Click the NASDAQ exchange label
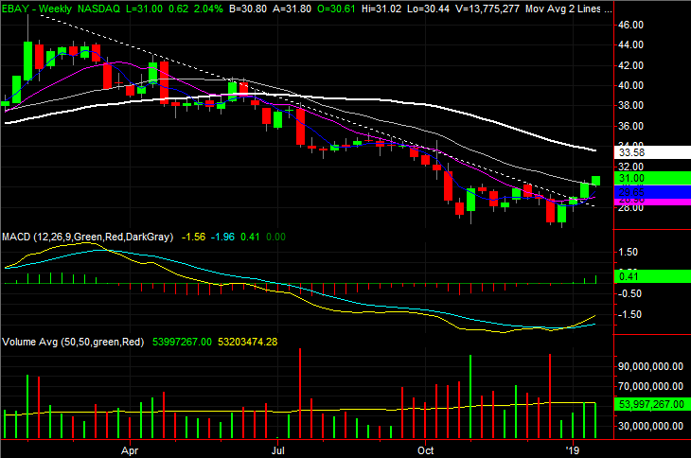The image size is (691, 458). pyautogui.click(x=98, y=9)
